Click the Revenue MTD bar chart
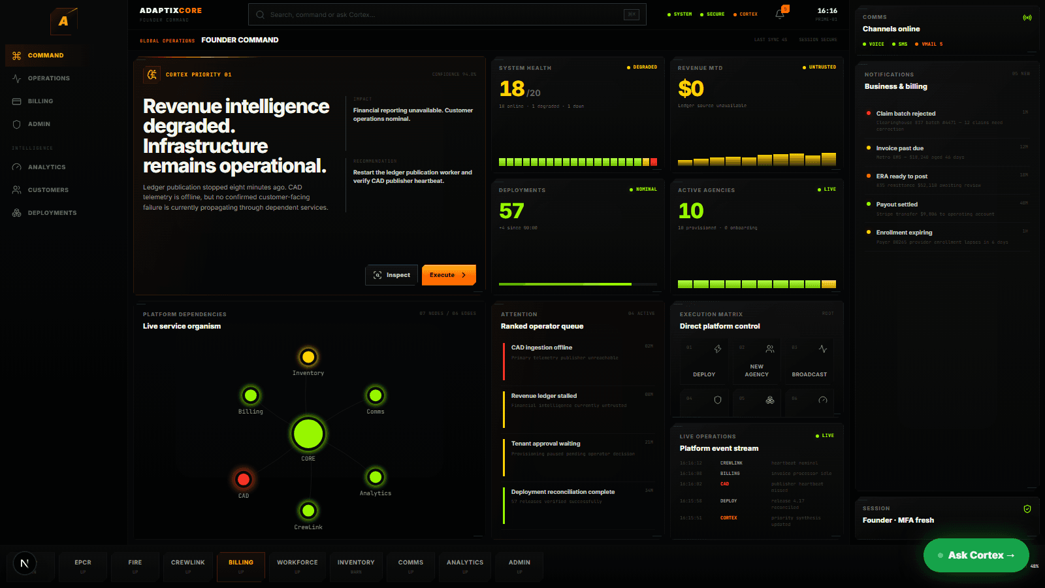This screenshot has height=588, width=1045. click(x=756, y=159)
